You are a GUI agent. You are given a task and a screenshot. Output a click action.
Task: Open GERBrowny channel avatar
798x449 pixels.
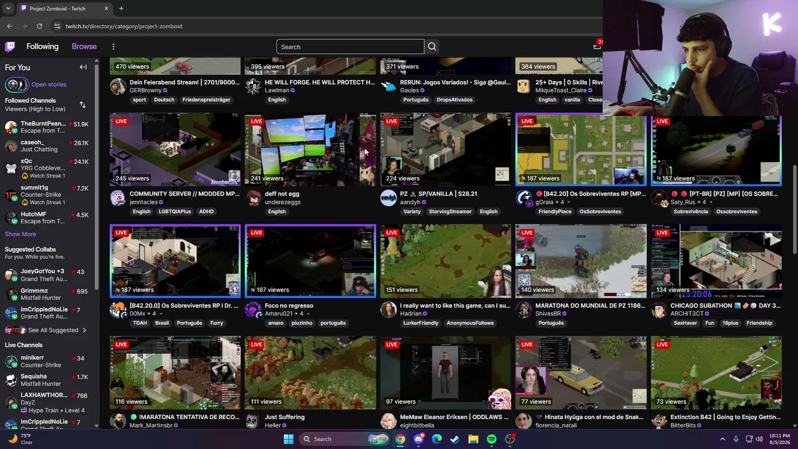tap(117, 87)
